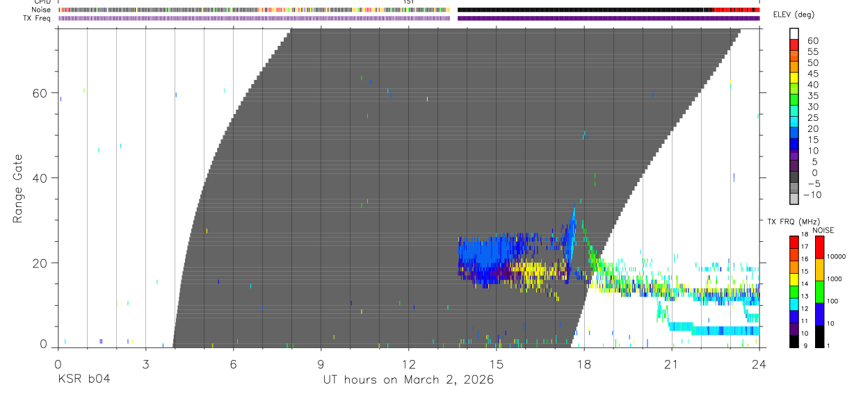Image resolution: width=854 pixels, height=394 pixels.
Task: Click the 15 tick label on UT hours axis
Action: (496, 364)
